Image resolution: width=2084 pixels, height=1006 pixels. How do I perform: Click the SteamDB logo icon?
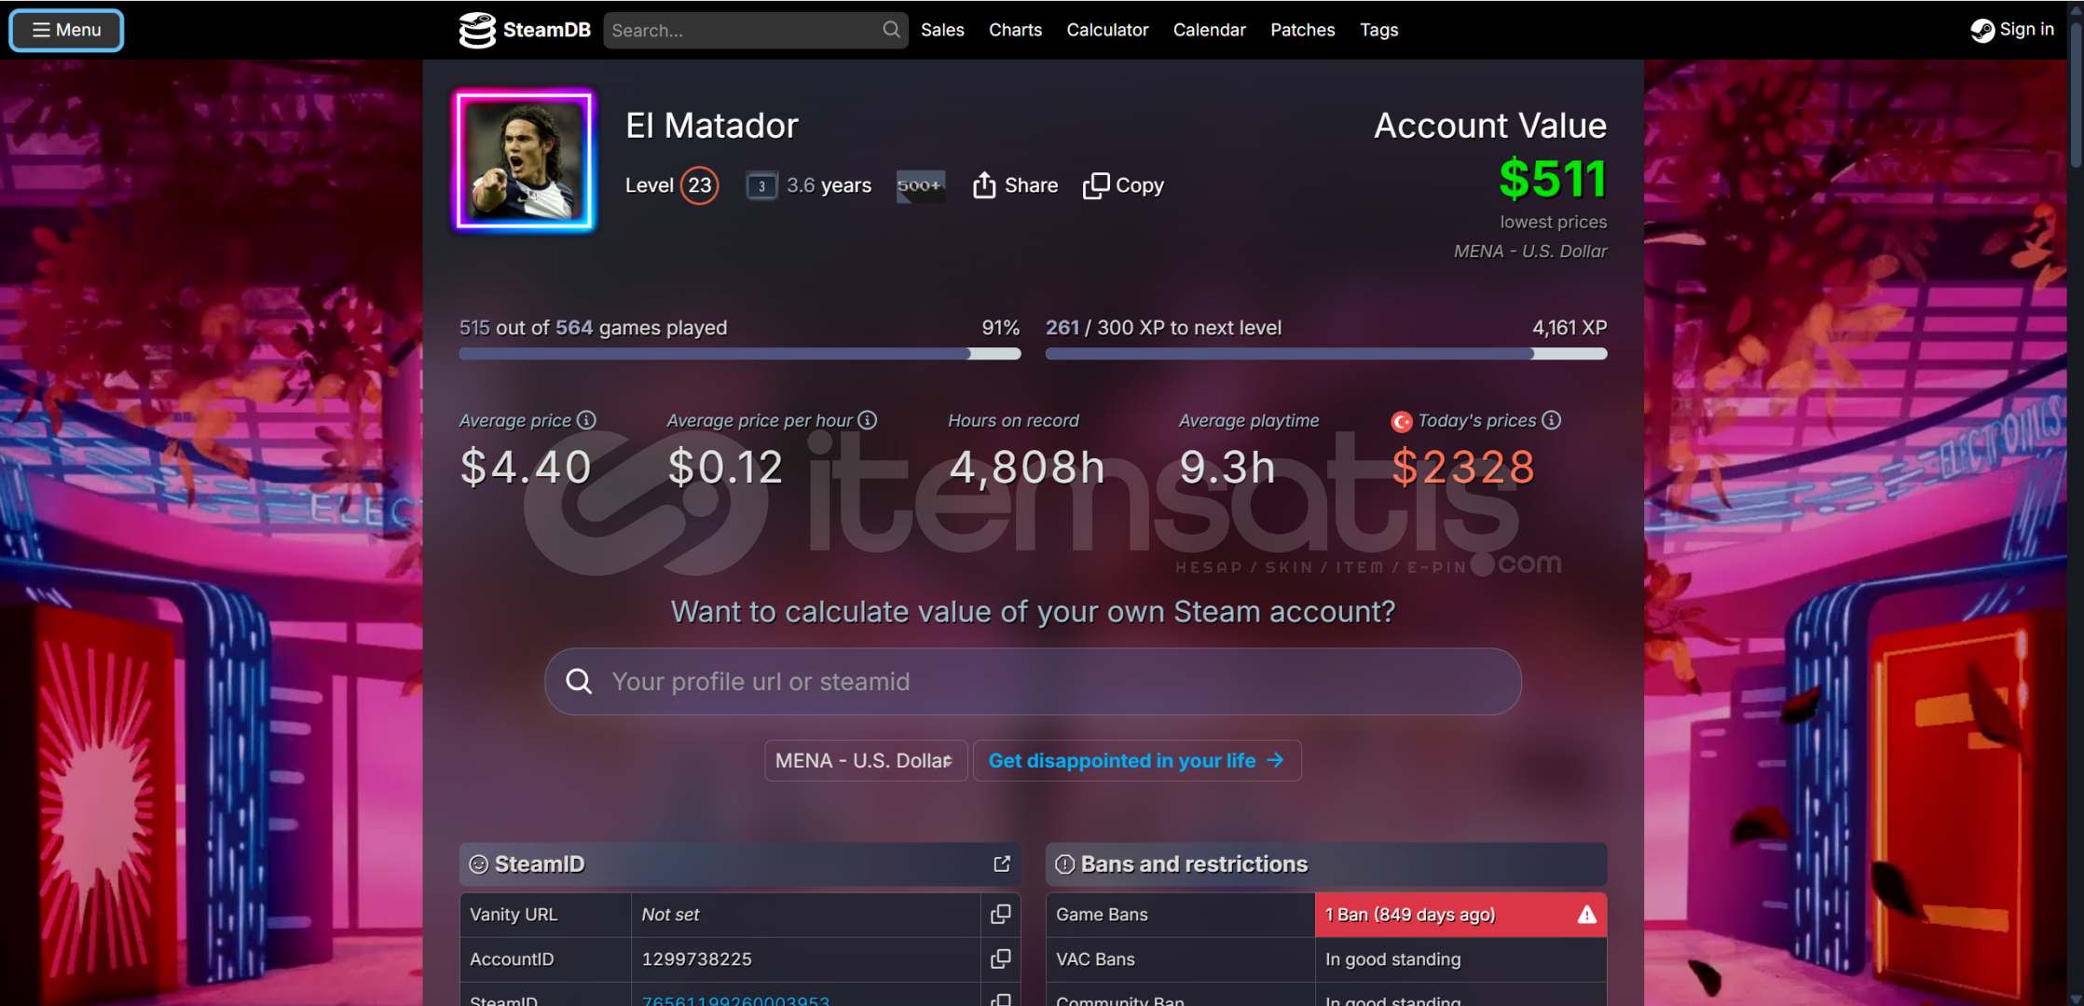point(476,30)
